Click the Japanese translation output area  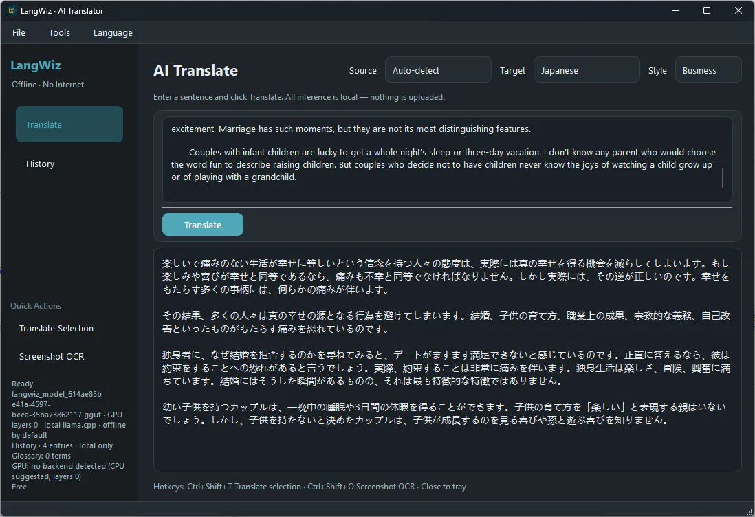point(447,360)
